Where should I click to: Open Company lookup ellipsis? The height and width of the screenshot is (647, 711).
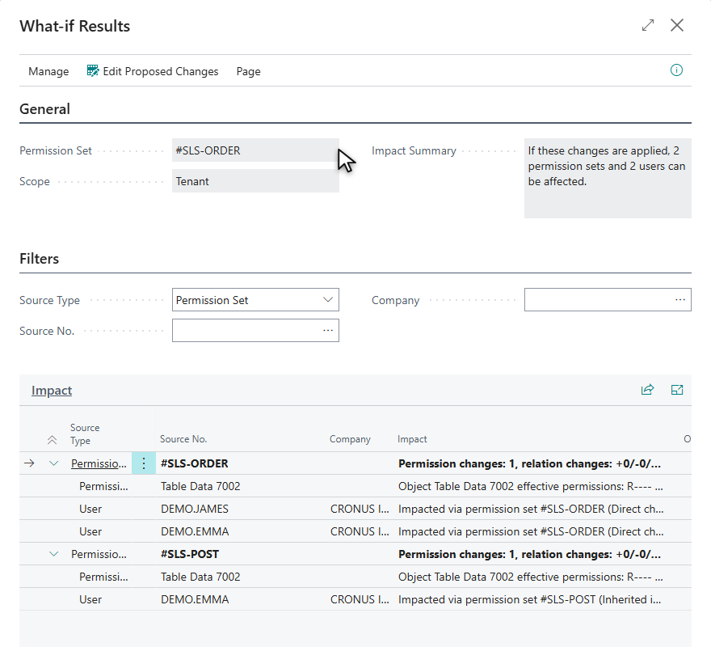pyautogui.click(x=679, y=300)
